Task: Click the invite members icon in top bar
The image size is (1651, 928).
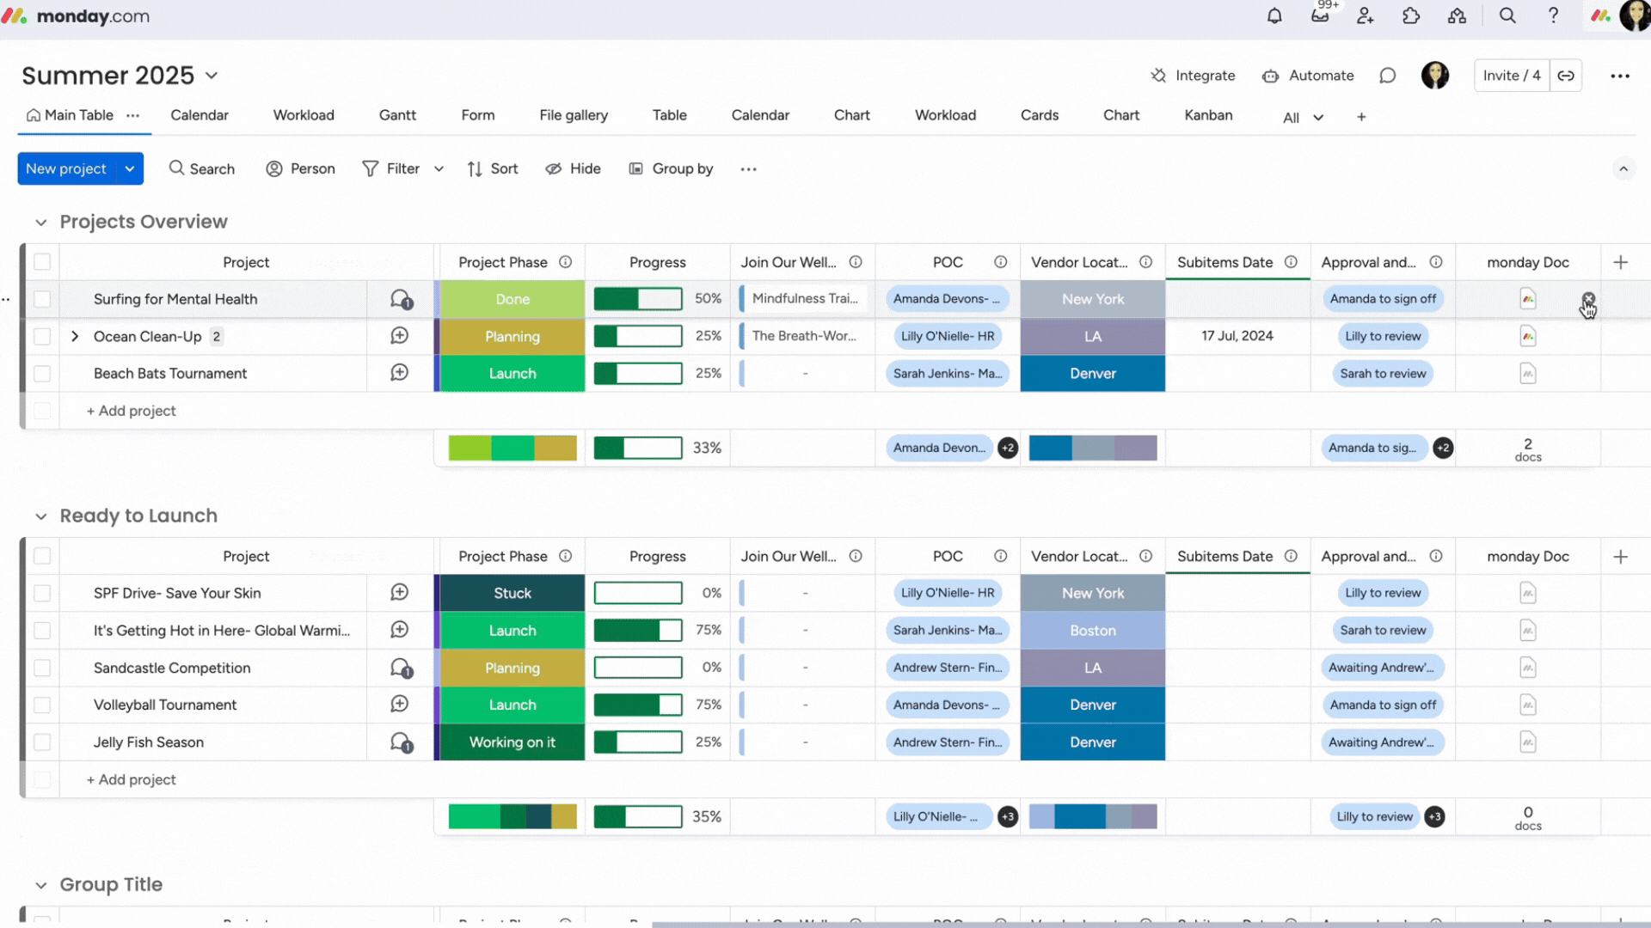Action: (1366, 15)
